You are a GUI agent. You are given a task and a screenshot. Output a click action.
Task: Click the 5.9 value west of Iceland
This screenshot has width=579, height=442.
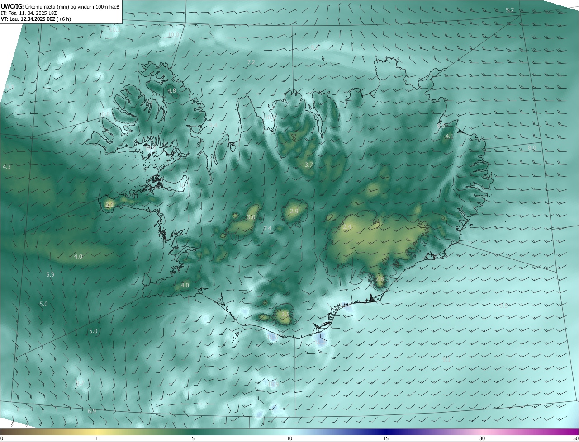click(50, 274)
